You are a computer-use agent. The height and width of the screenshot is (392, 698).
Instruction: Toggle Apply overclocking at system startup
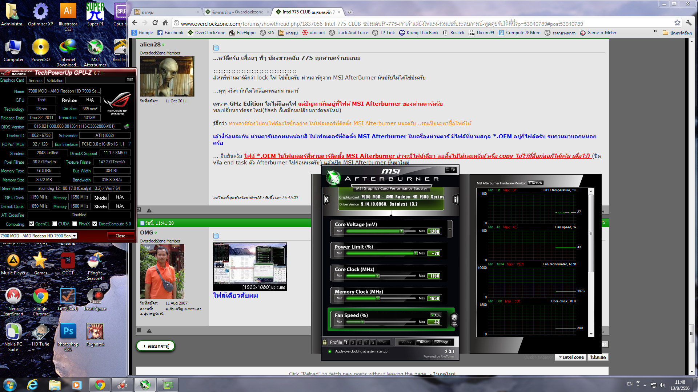tap(330, 351)
